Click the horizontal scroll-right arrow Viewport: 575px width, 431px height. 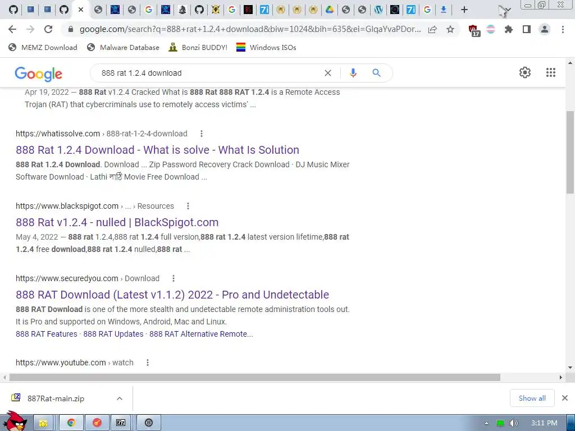pos(560,378)
